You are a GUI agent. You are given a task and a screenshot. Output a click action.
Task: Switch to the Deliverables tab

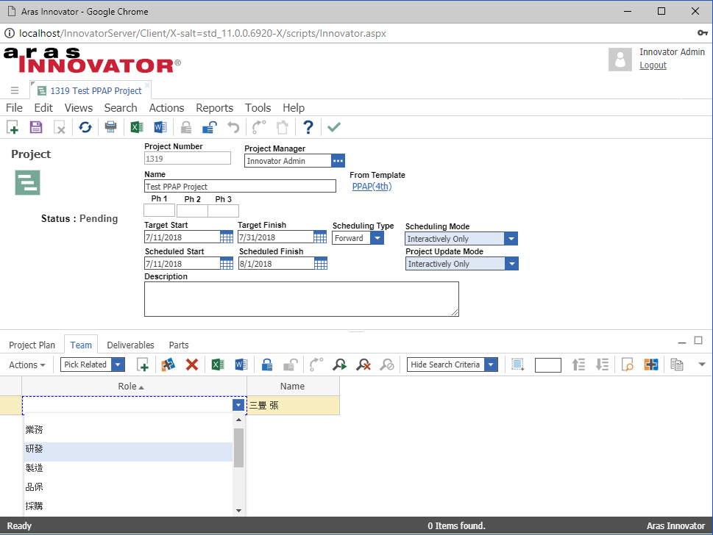pos(130,344)
